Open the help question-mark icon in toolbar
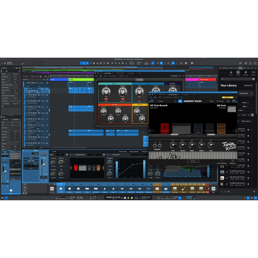258x258 pixels. pyautogui.click(x=177, y=63)
